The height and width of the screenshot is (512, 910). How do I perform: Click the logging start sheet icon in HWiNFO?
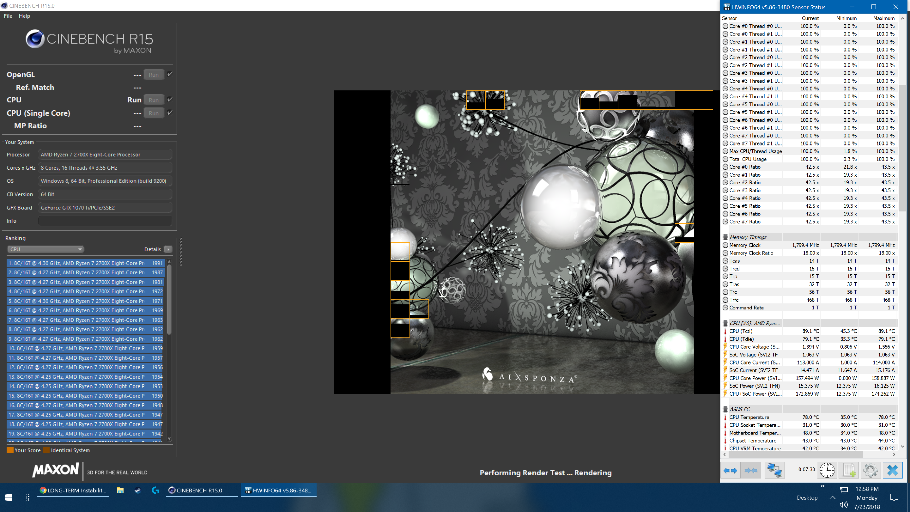tap(849, 470)
